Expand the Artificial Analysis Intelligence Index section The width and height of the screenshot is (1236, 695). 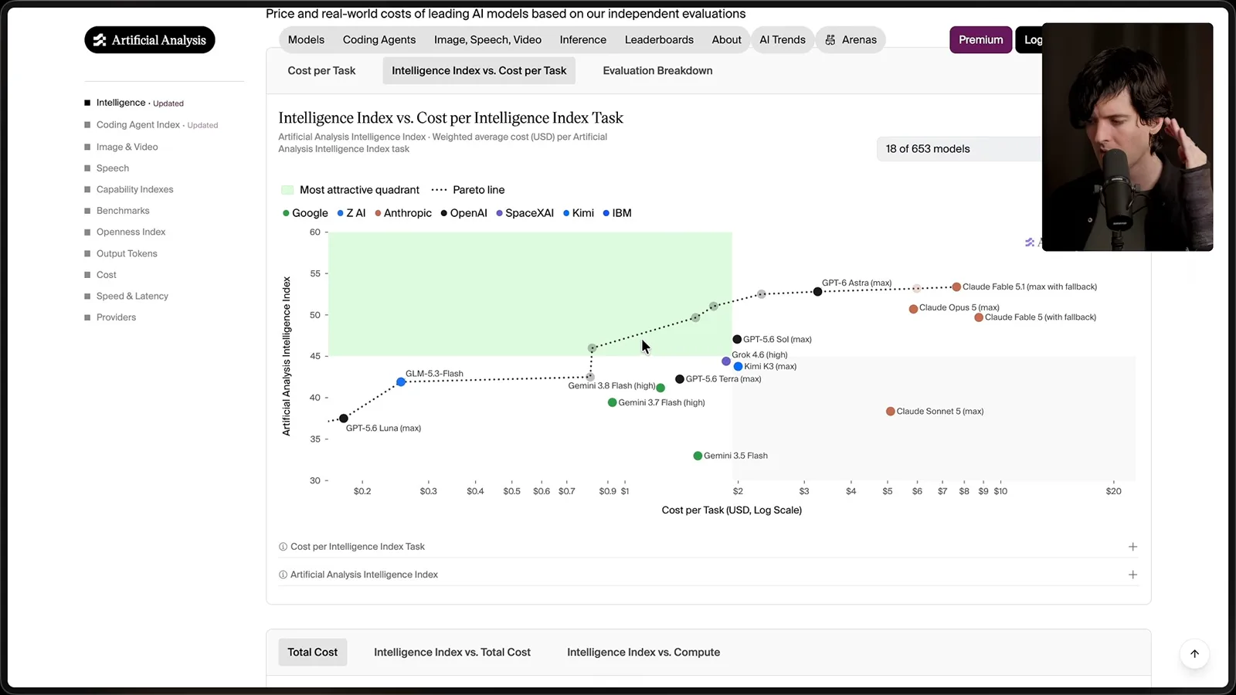[1132, 575]
